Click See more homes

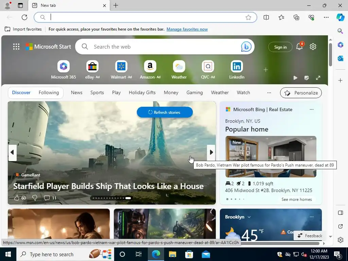pyautogui.click(x=296, y=199)
